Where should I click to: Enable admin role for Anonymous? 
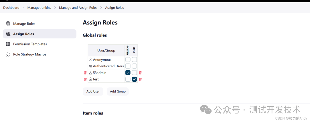point(128,59)
